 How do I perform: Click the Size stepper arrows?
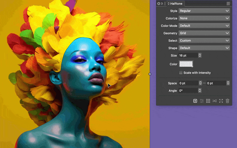point(200,55)
